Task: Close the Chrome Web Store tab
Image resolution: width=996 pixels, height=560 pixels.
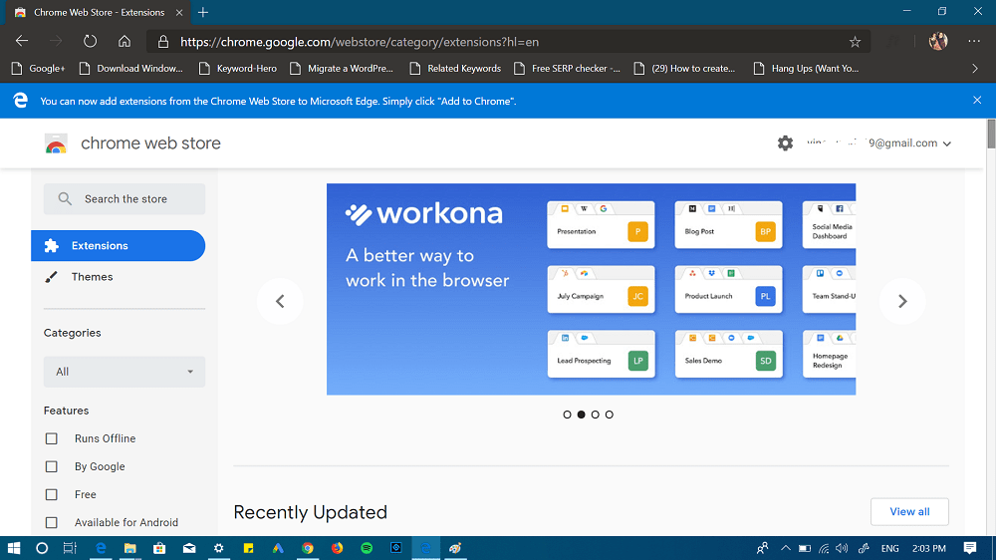Action: click(x=179, y=12)
